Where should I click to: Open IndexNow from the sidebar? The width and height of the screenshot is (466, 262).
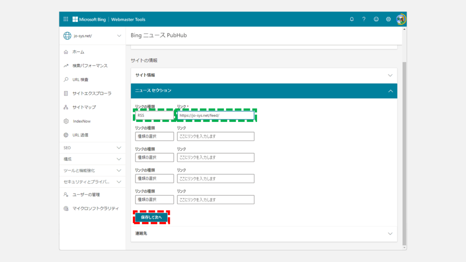[x=81, y=121]
